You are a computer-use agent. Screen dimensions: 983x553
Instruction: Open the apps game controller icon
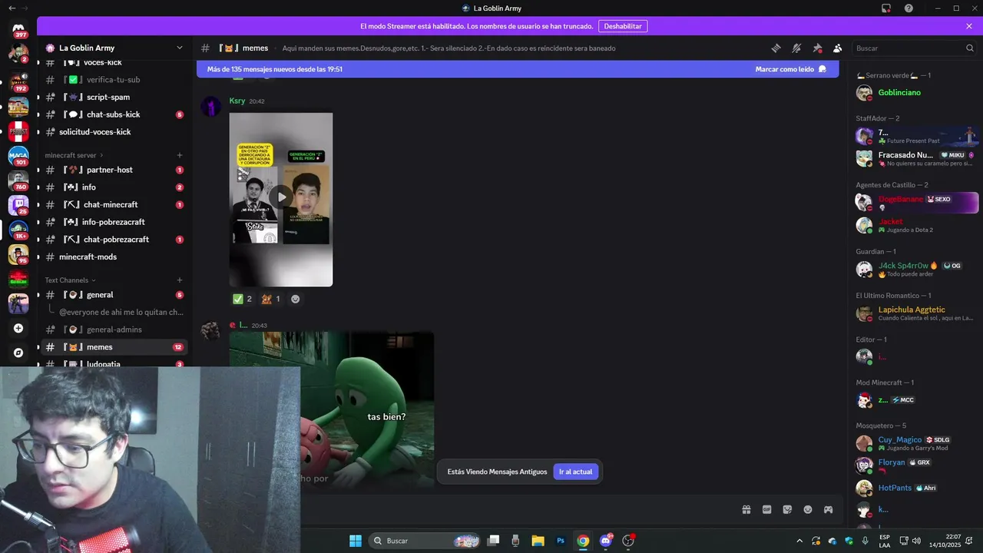point(829,509)
